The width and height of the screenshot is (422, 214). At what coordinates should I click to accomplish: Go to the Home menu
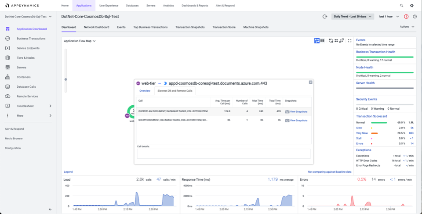(65, 5)
